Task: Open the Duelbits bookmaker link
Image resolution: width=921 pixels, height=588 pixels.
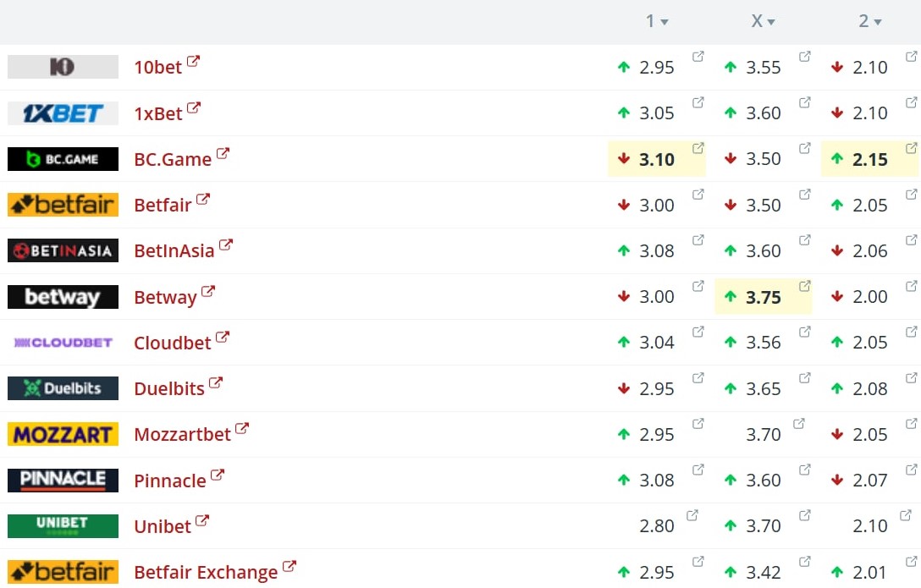Action: (178, 387)
